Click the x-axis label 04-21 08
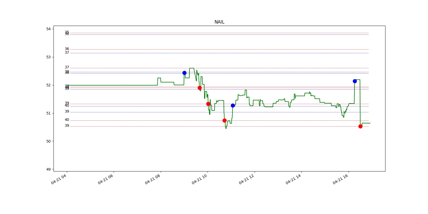This screenshot has width=428, height=214. click(152, 179)
